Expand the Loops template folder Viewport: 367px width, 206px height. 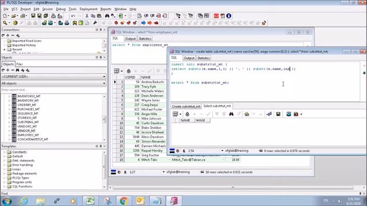[x=5, y=169]
